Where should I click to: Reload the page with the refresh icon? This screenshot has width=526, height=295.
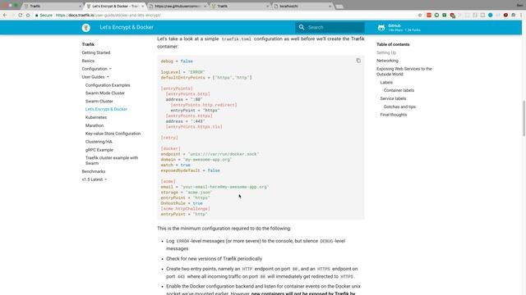click(x=20, y=15)
